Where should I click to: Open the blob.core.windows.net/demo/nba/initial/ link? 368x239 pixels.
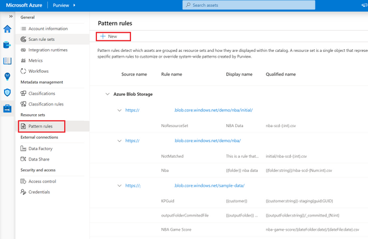189,110
